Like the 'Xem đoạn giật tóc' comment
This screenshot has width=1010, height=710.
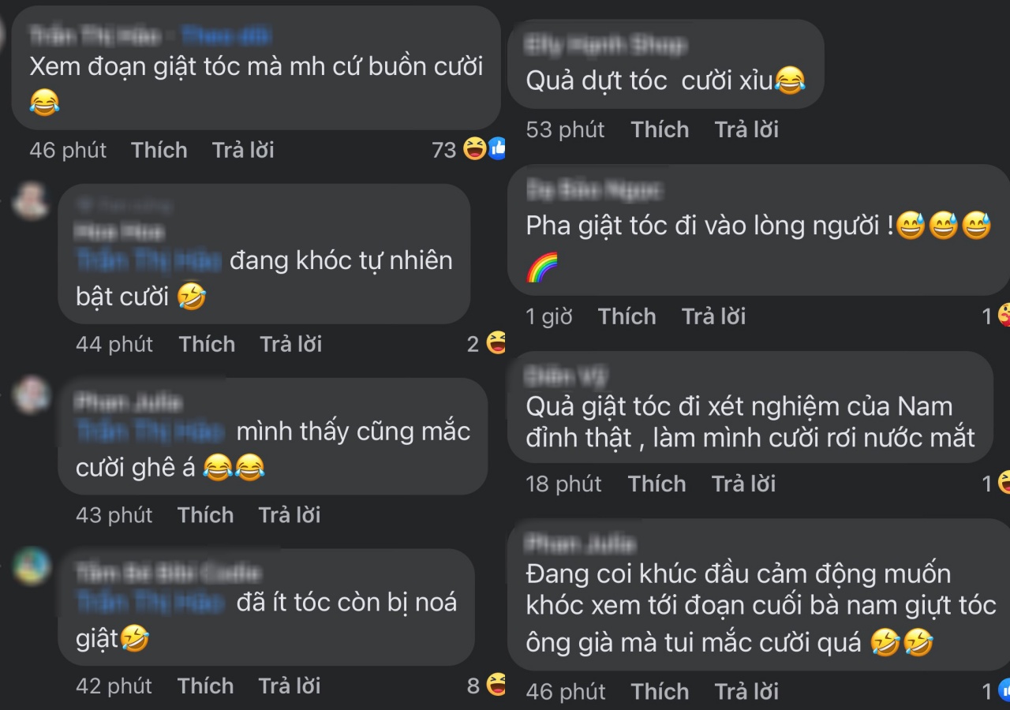point(159,150)
